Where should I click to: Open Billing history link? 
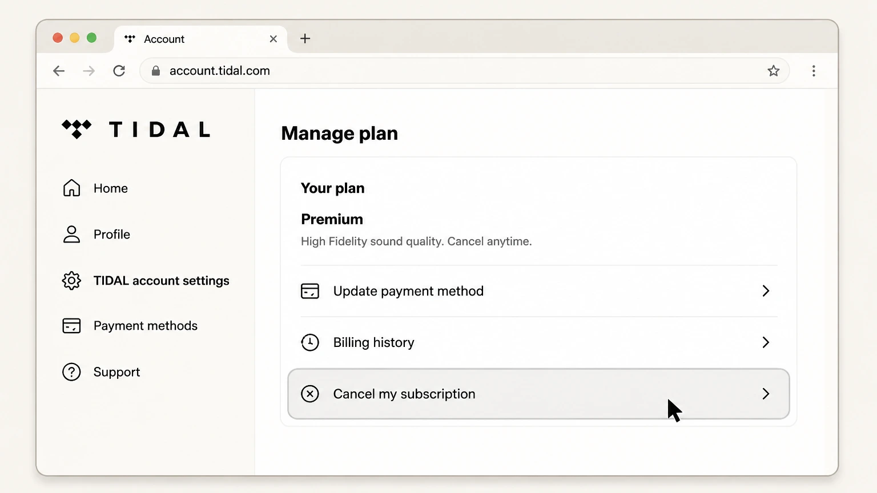539,342
